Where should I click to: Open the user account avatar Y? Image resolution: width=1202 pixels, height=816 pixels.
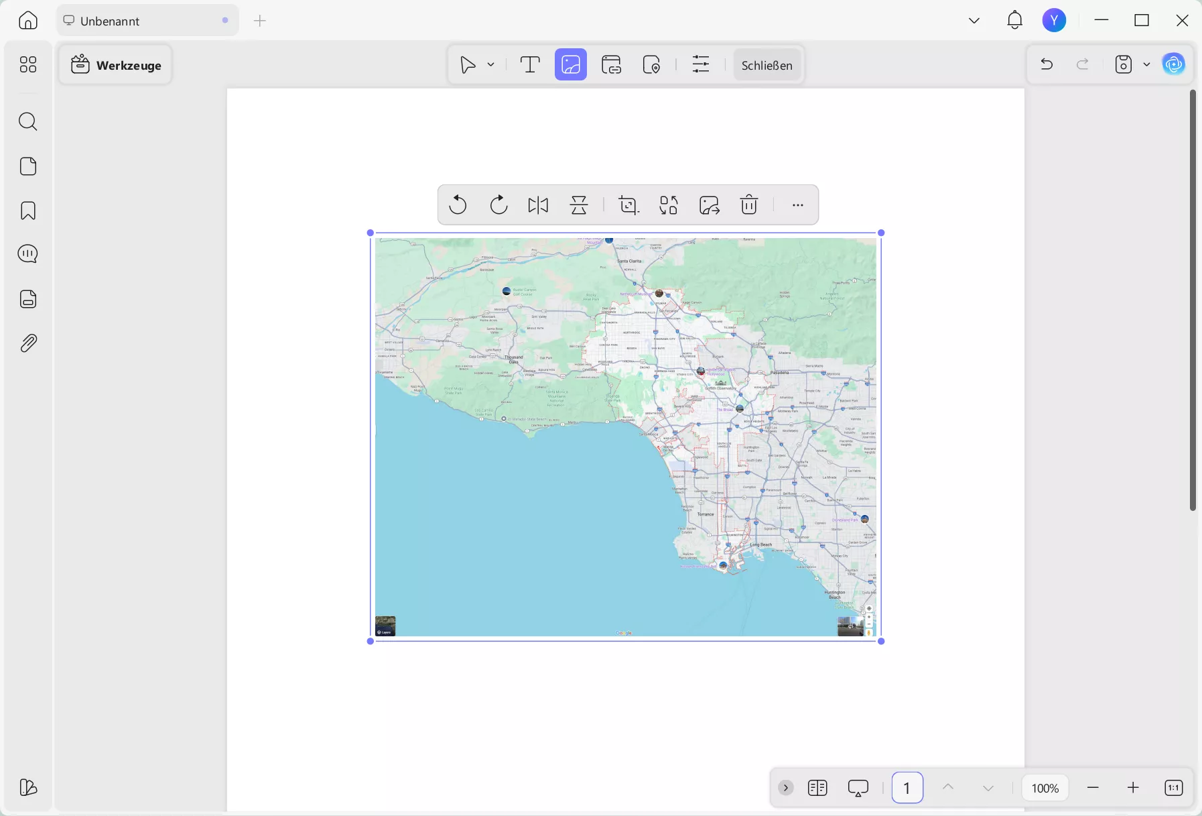pyautogui.click(x=1055, y=20)
